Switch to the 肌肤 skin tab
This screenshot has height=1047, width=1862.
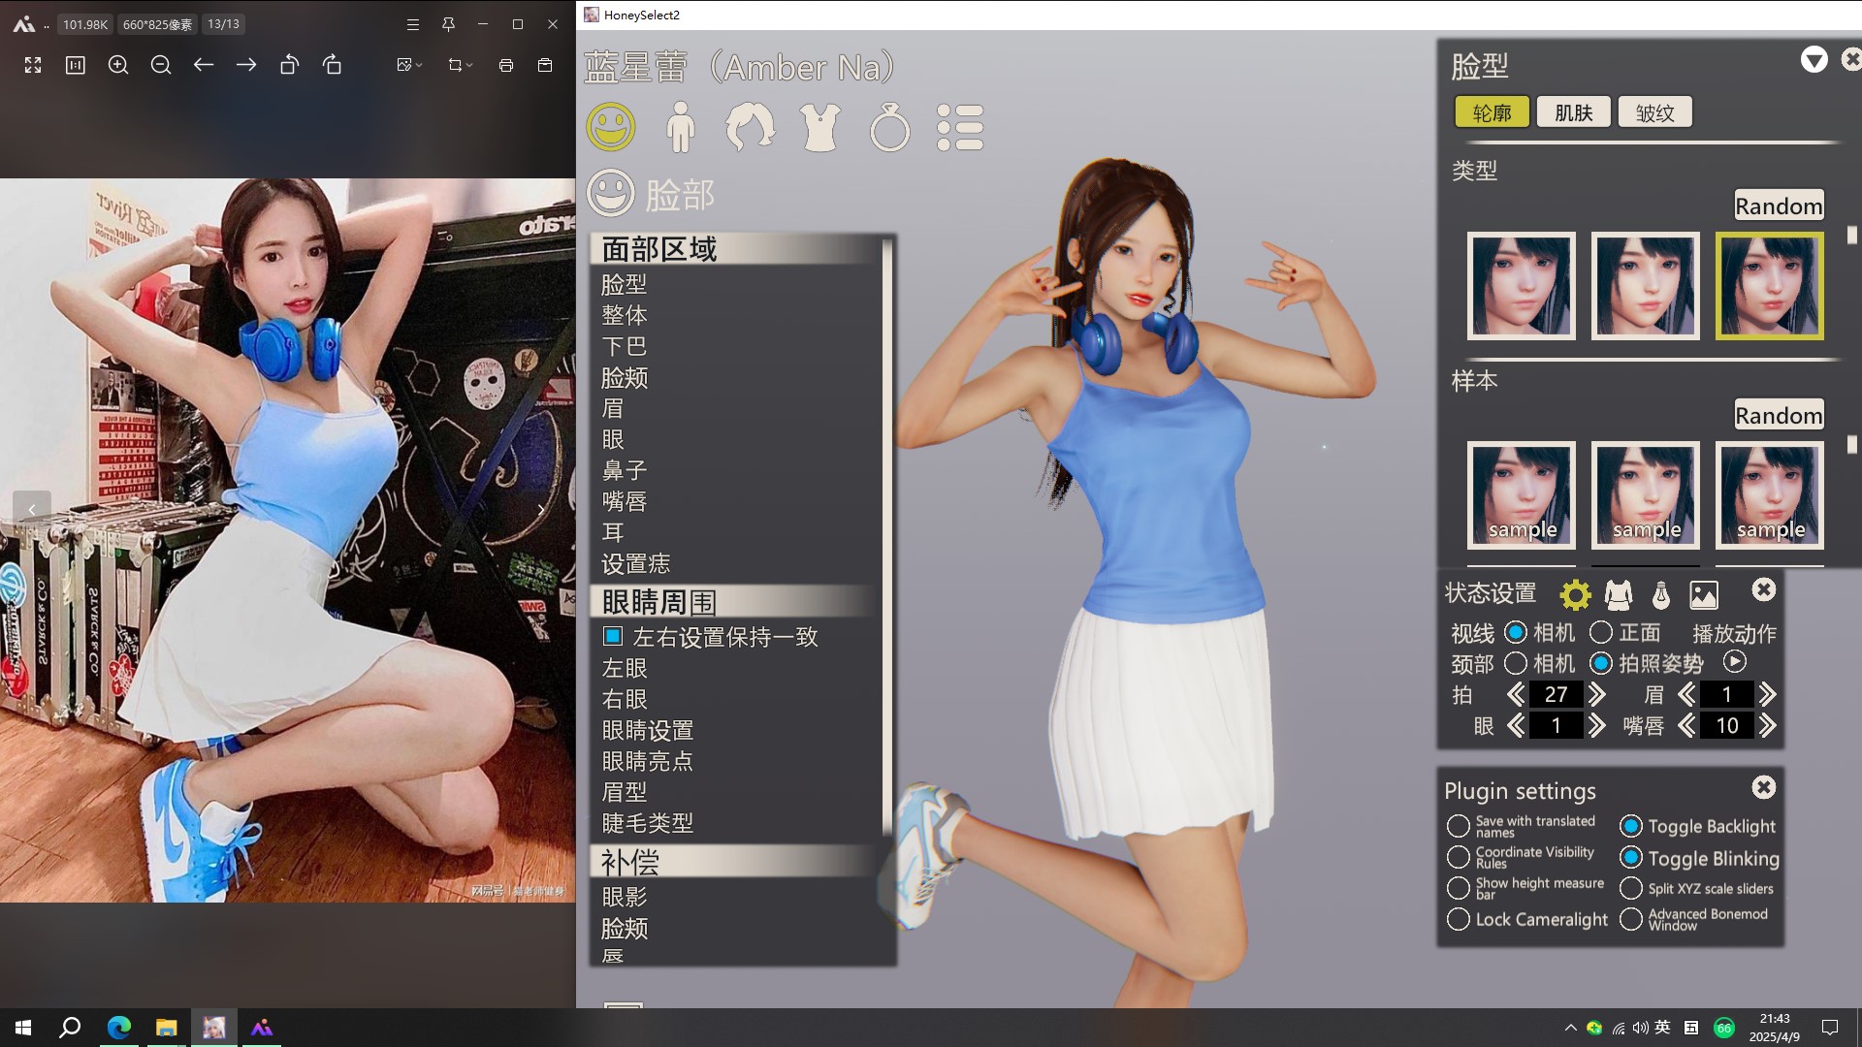click(x=1573, y=112)
